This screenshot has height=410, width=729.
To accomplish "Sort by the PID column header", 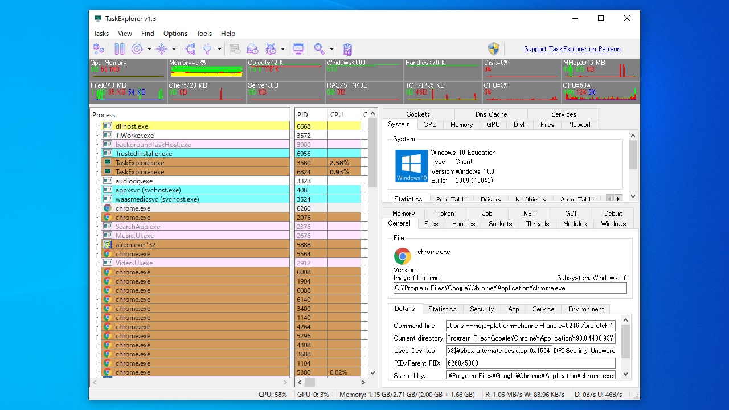I will [x=311, y=114].
